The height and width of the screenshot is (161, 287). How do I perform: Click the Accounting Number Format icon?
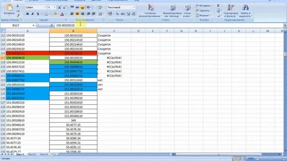110,14
